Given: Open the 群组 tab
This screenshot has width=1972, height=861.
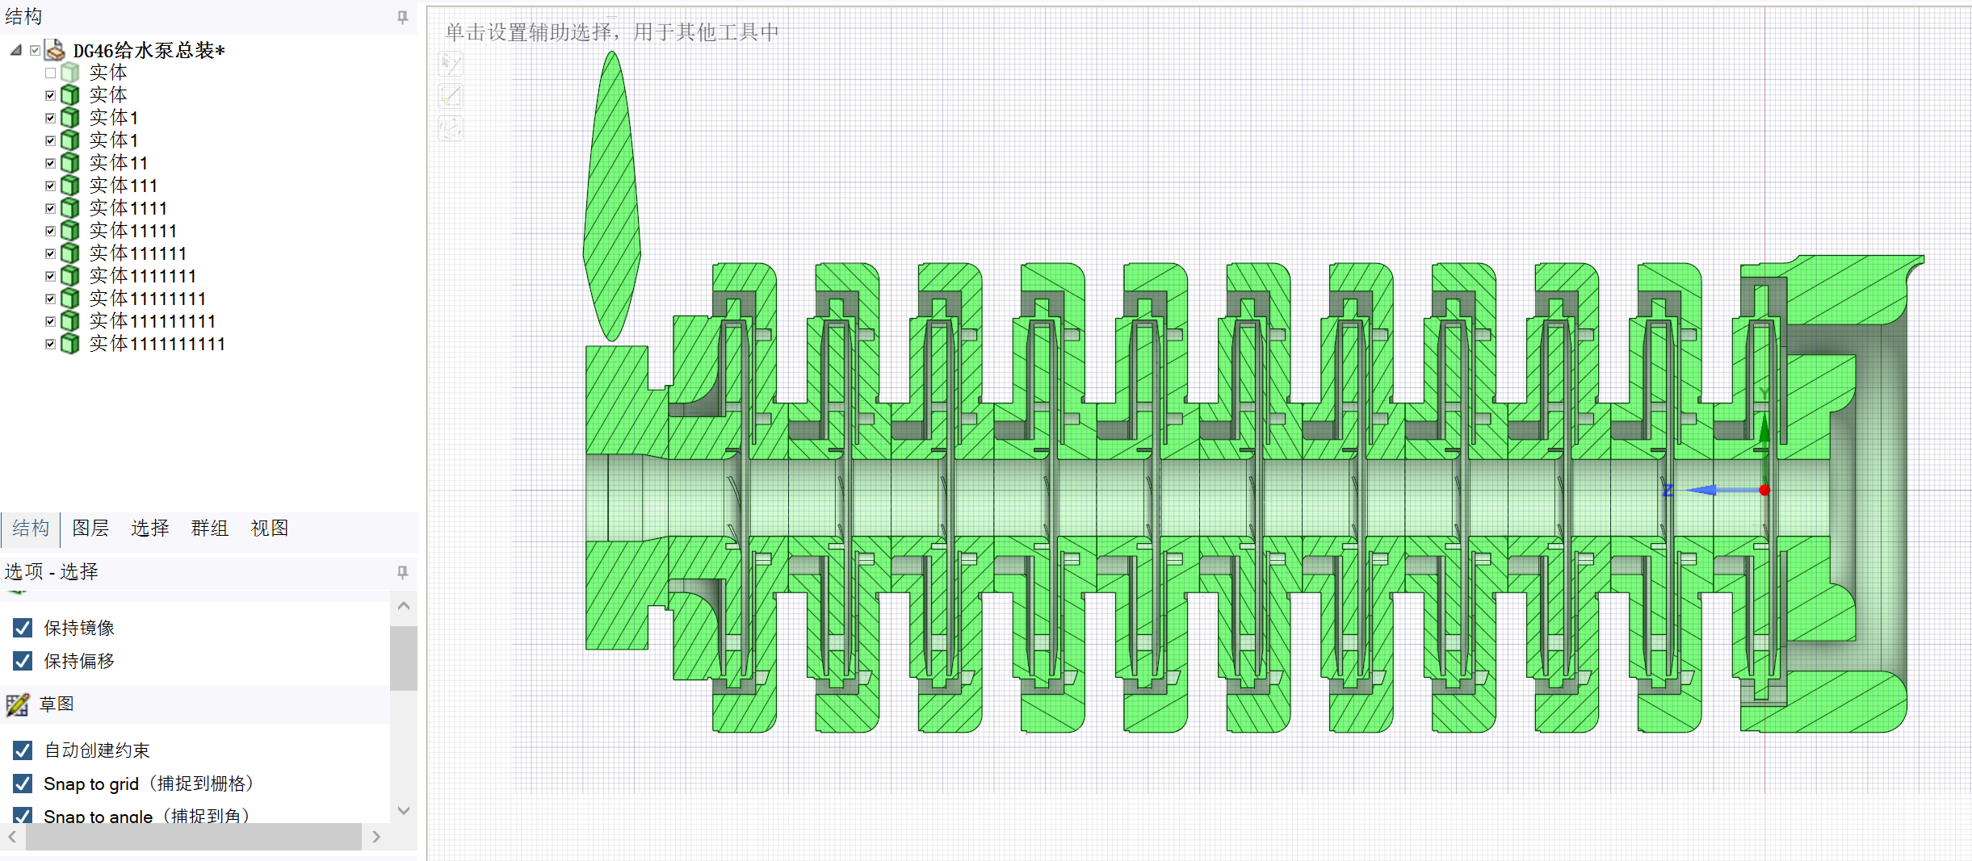Looking at the screenshot, I should [209, 529].
